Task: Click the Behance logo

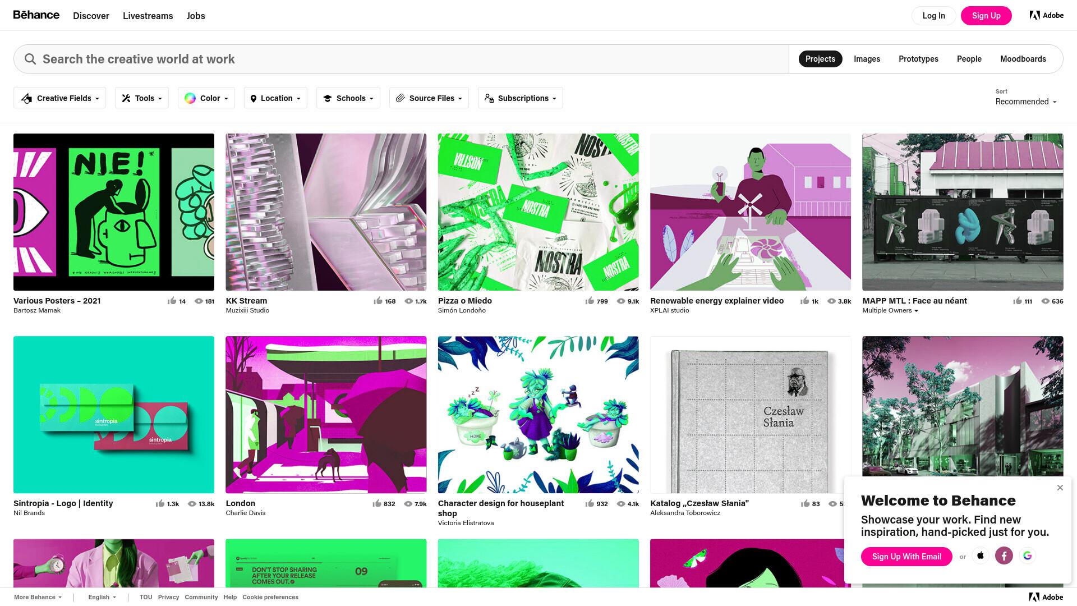Action: click(x=36, y=15)
